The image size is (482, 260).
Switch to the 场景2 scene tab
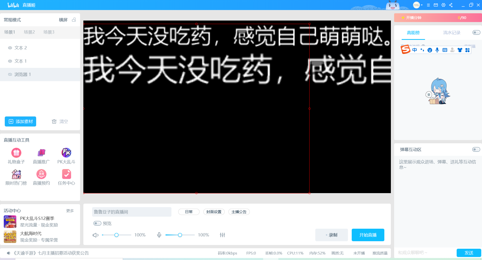click(29, 32)
